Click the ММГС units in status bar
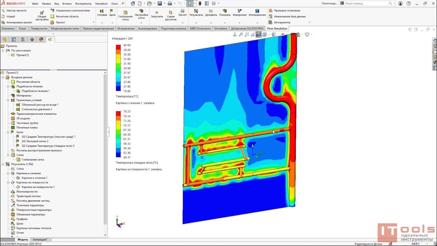 [x=415, y=244]
